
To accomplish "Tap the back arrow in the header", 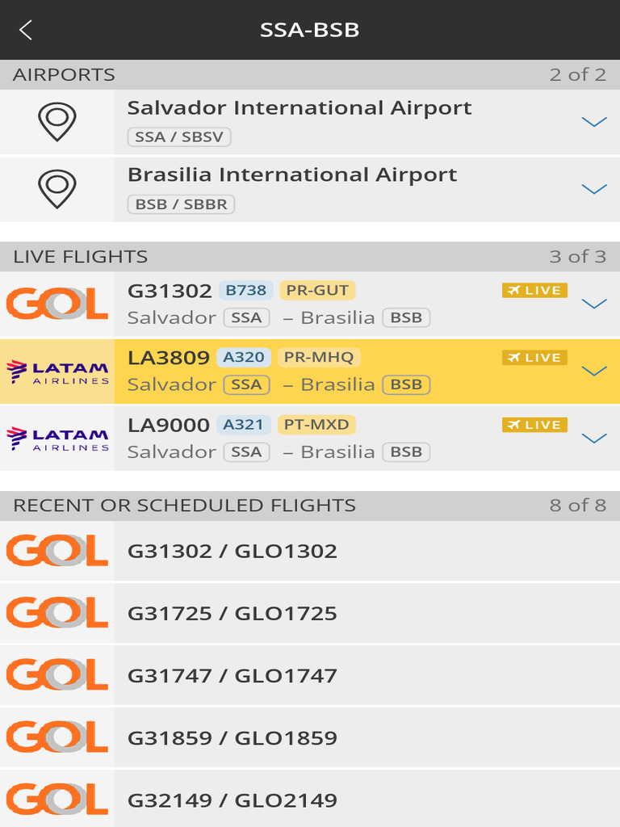I will click(x=26, y=30).
